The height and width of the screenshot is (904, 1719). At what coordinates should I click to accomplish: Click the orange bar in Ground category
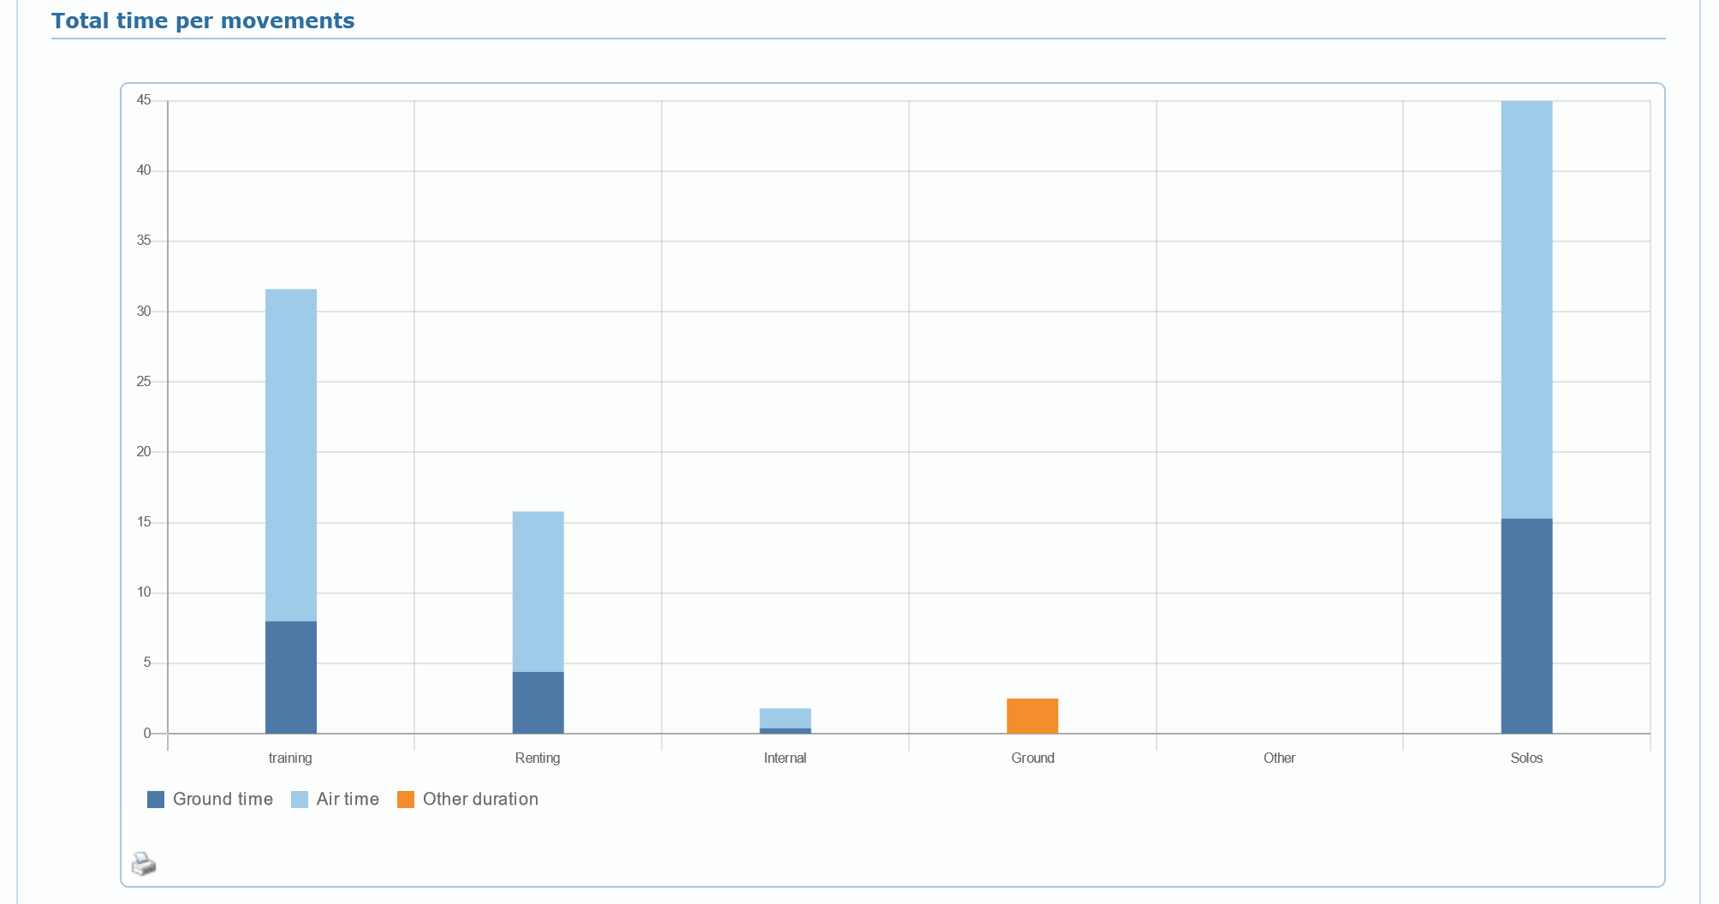[x=1032, y=717]
